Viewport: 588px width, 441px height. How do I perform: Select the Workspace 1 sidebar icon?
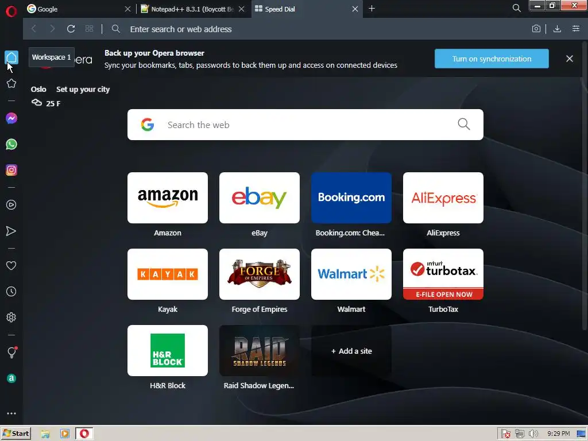(x=11, y=58)
